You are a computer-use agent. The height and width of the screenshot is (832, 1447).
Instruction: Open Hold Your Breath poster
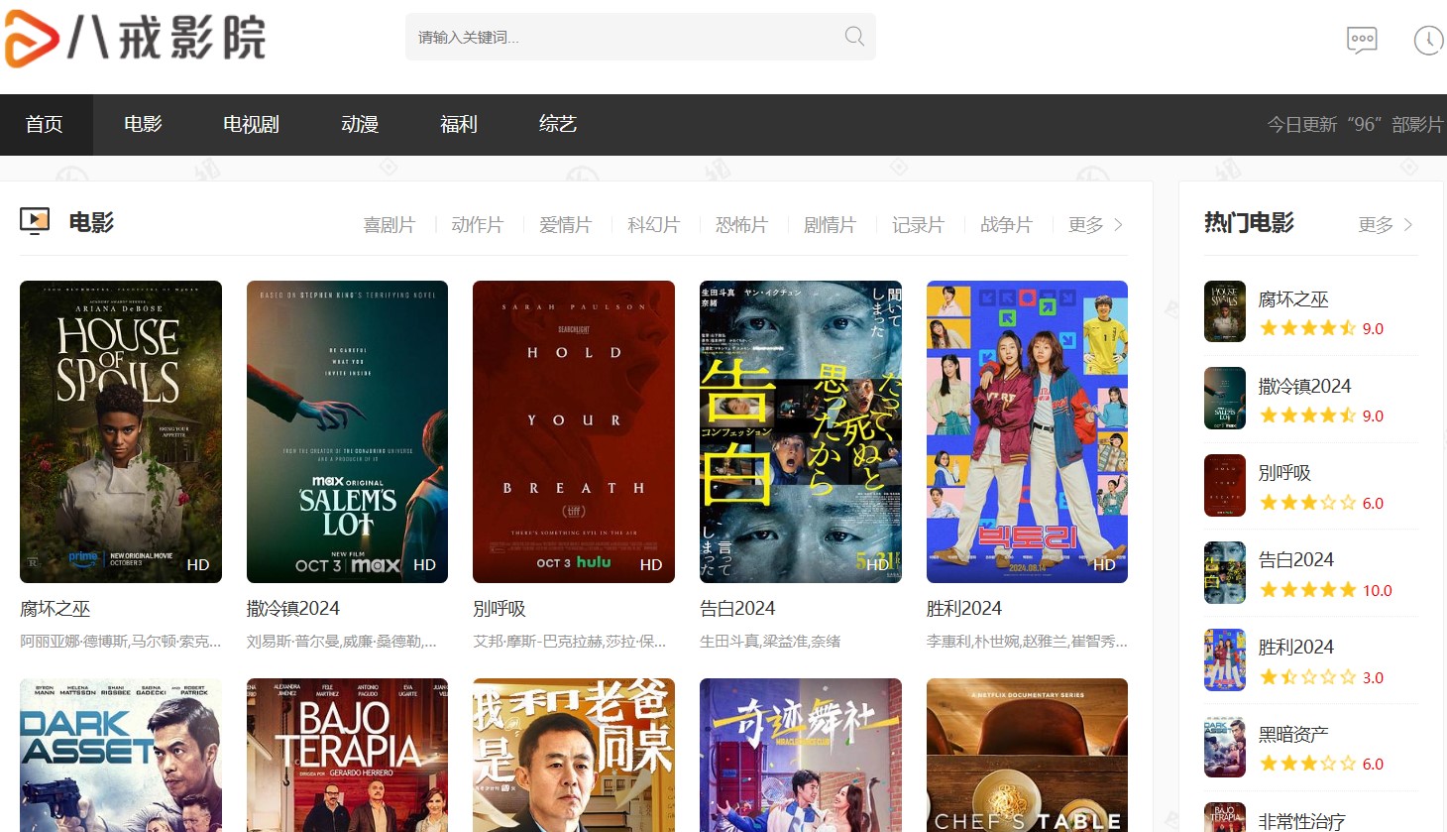tap(574, 431)
